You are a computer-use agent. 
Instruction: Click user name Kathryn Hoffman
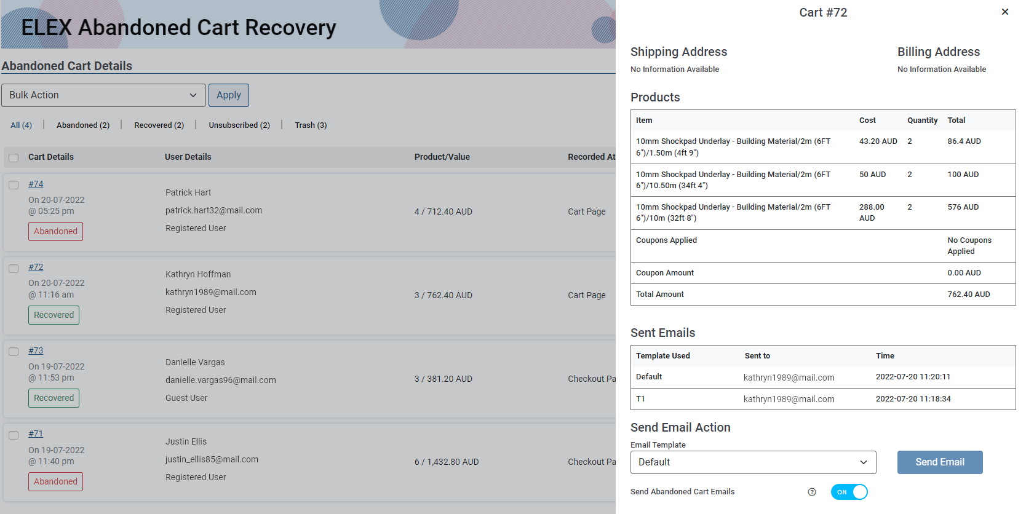coord(198,274)
